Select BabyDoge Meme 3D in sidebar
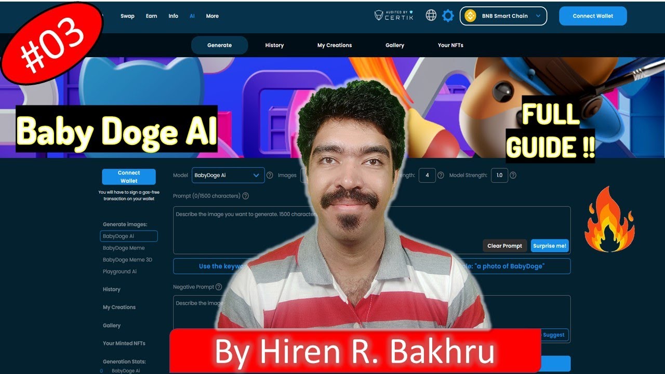This screenshot has width=665, height=374. (127, 260)
